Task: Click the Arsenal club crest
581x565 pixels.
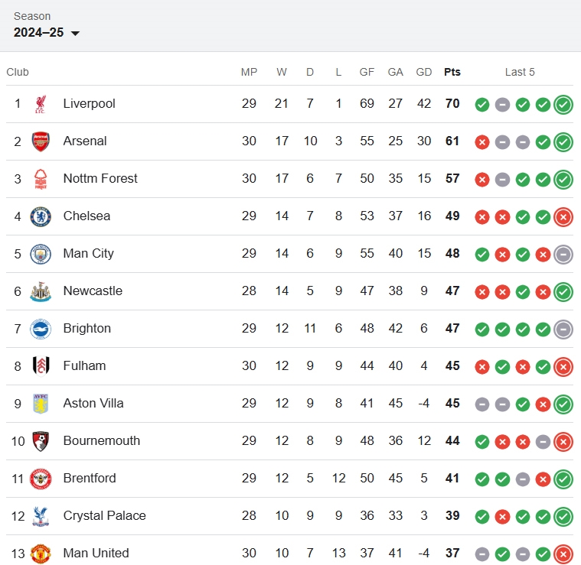Action: coord(41,141)
